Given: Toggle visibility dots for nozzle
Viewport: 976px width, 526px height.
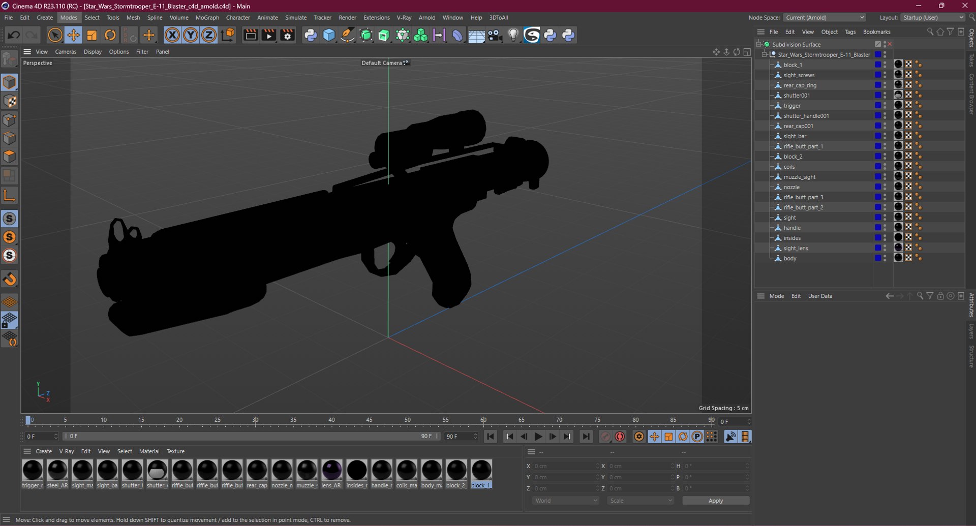Looking at the screenshot, I should click(x=885, y=187).
